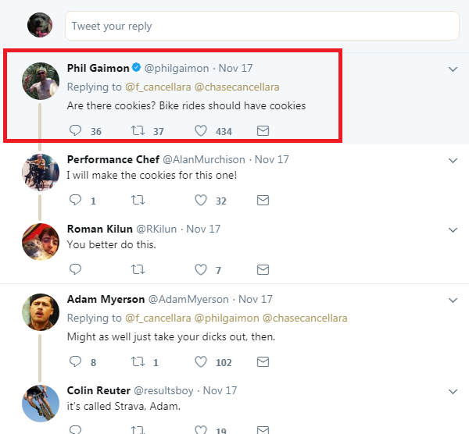This screenshot has height=434, width=469.
Task: Send Phil Gaimon's tweet via direct message
Action: (263, 131)
